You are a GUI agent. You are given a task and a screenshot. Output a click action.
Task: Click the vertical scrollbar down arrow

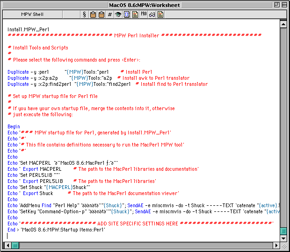pos(283,238)
